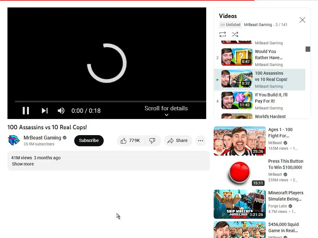Pause the video with the pause button
The height and width of the screenshot is (238, 318).
[x=26, y=111]
